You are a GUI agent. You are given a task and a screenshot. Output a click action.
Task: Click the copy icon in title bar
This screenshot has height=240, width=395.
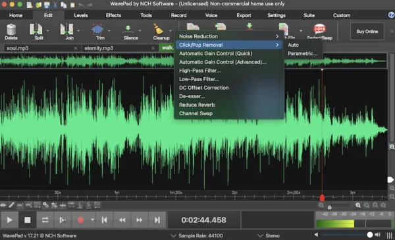click(x=64, y=5)
